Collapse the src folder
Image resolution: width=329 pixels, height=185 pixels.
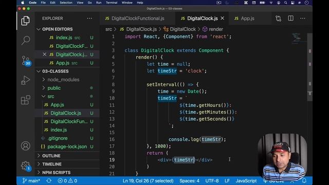pyautogui.click(x=50, y=97)
